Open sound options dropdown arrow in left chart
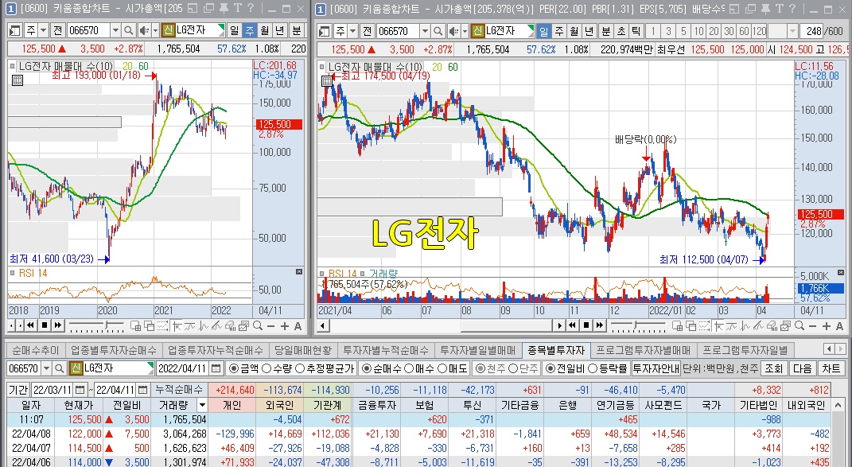 click(155, 30)
